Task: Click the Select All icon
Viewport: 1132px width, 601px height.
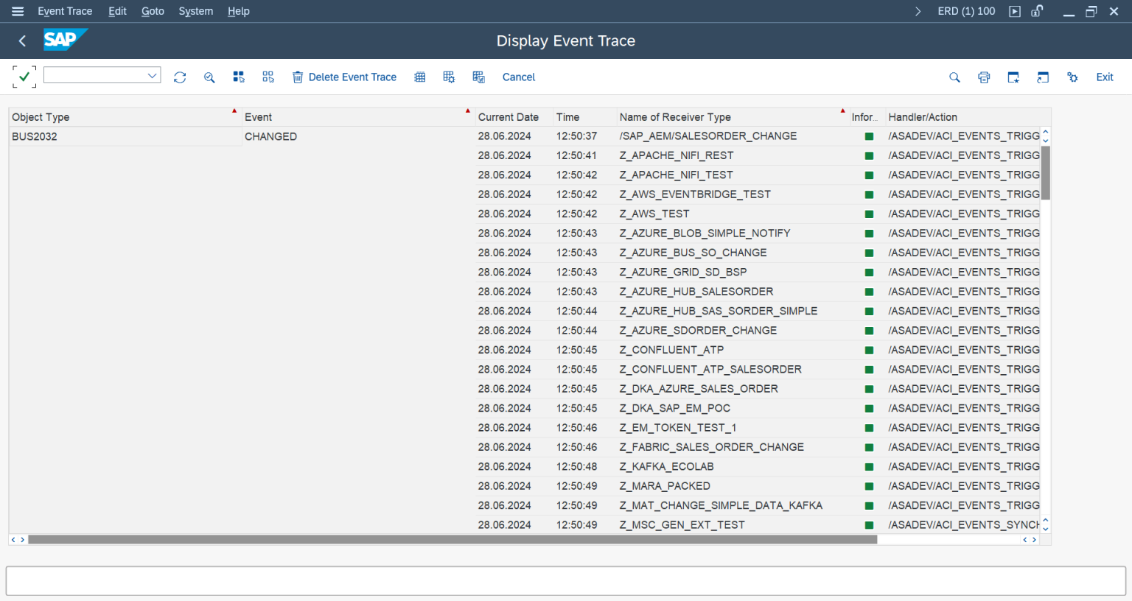Action: pyautogui.click(x=239, y=77)
